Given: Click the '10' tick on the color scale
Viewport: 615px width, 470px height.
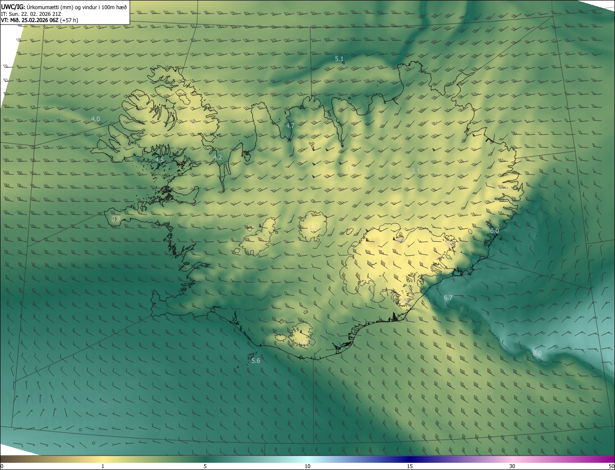Looking at the screenshot, I should click(307, 466).
